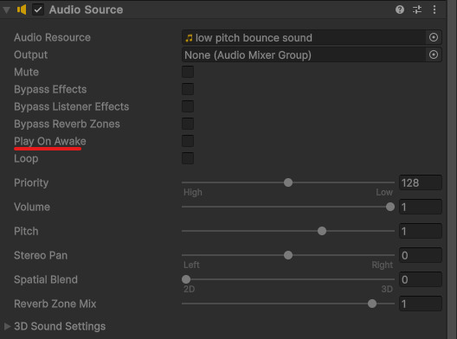This screenshot has height=339, width=457.
Task: Open object picker for Output field
Action: pyautogui.click(x=434, y=54)
